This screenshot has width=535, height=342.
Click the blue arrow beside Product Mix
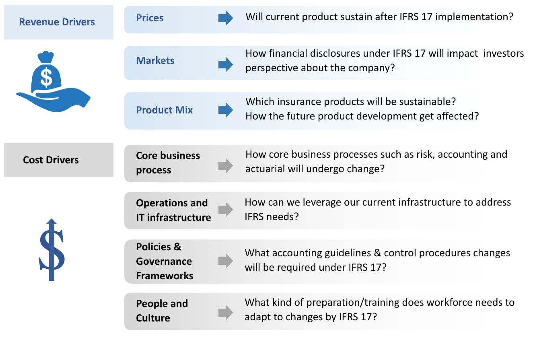click(226, 110)
